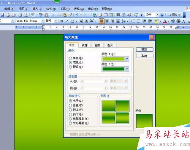The image size is (190, 150).
Task: Open the 颜色 2 color dropdown
Action: tap(127, 69)
